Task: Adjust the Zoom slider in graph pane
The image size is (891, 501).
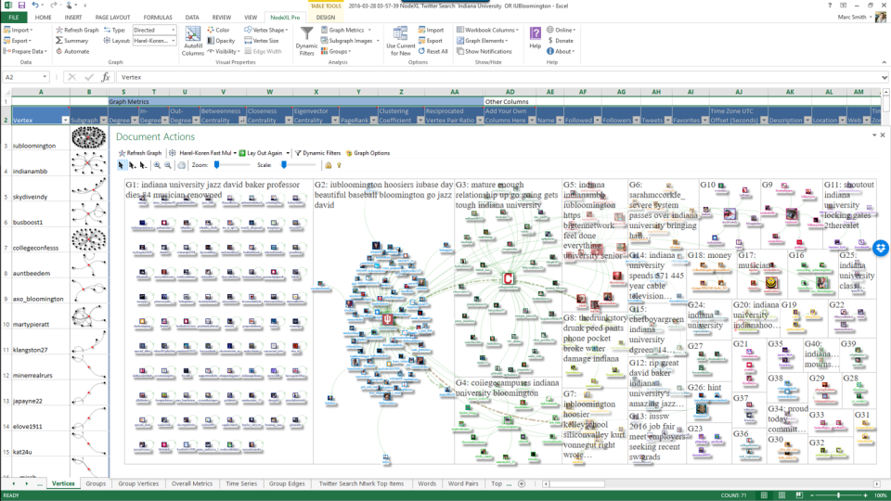Action: pyautogui.click(x=216, y=165)
